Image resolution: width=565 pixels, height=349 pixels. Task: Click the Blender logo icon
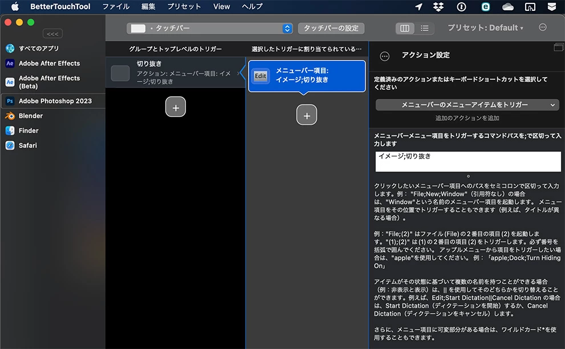[x=10, y=116]
